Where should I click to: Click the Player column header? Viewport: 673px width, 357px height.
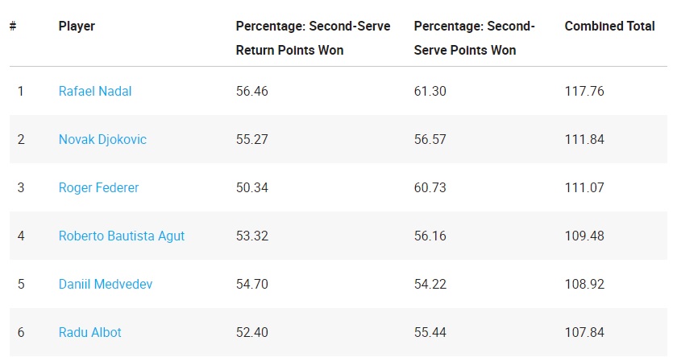pos(77,27)
